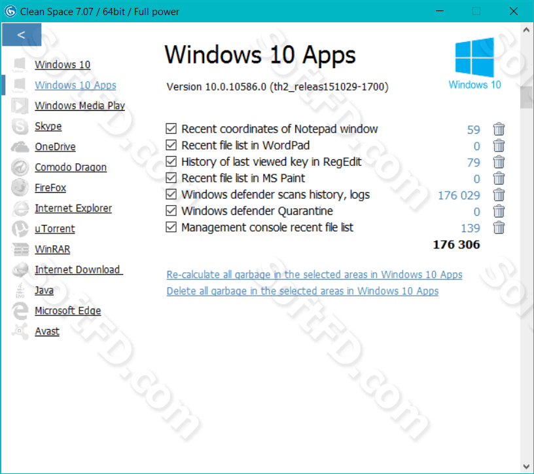Go to the Avast section

click(x=47, y=331)
